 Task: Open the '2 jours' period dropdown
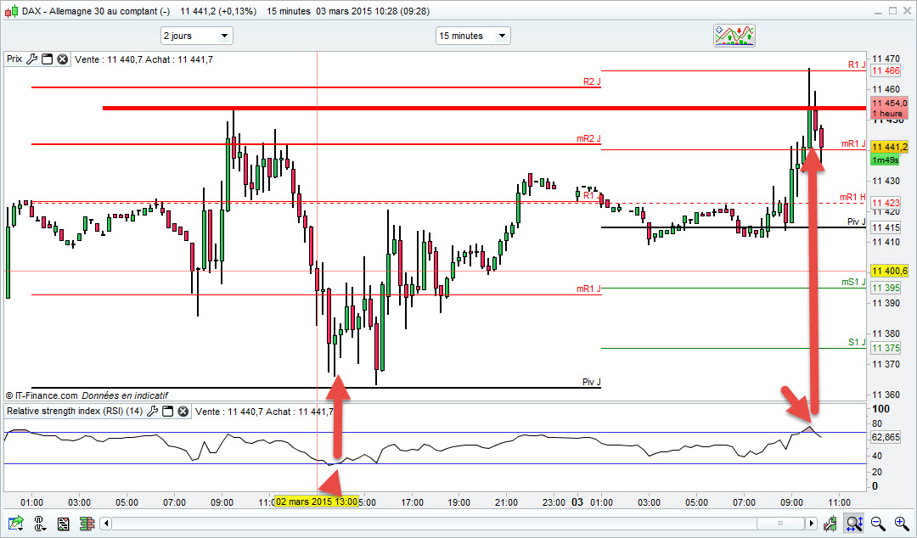tap(197, 36)
